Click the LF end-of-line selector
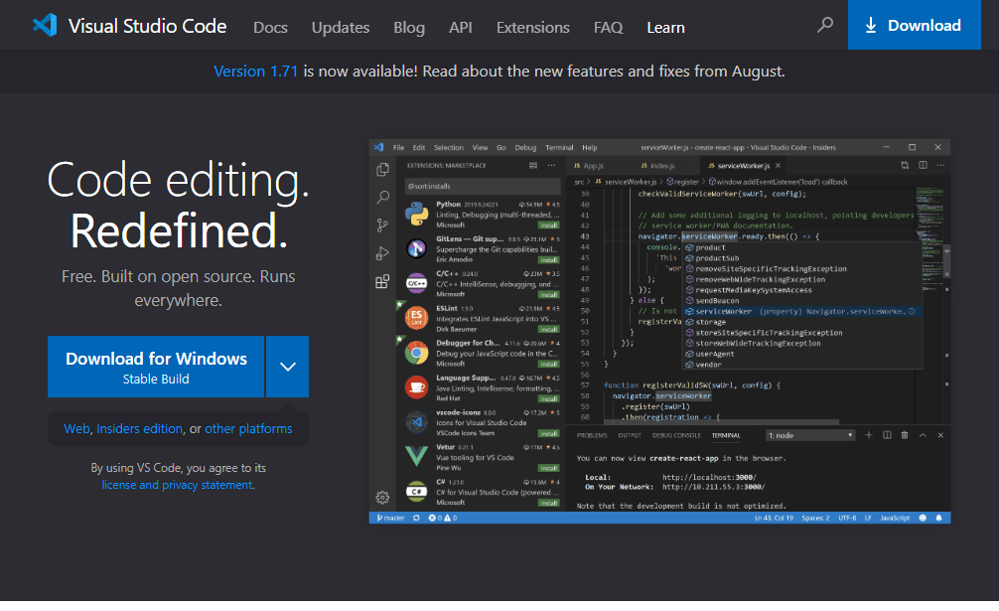999x611 pixels. 868,518
